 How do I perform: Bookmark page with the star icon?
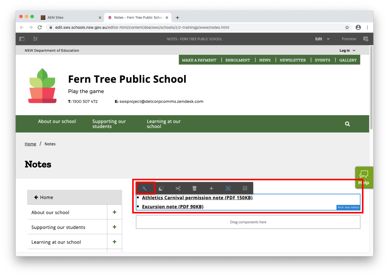tap(347, 27)
